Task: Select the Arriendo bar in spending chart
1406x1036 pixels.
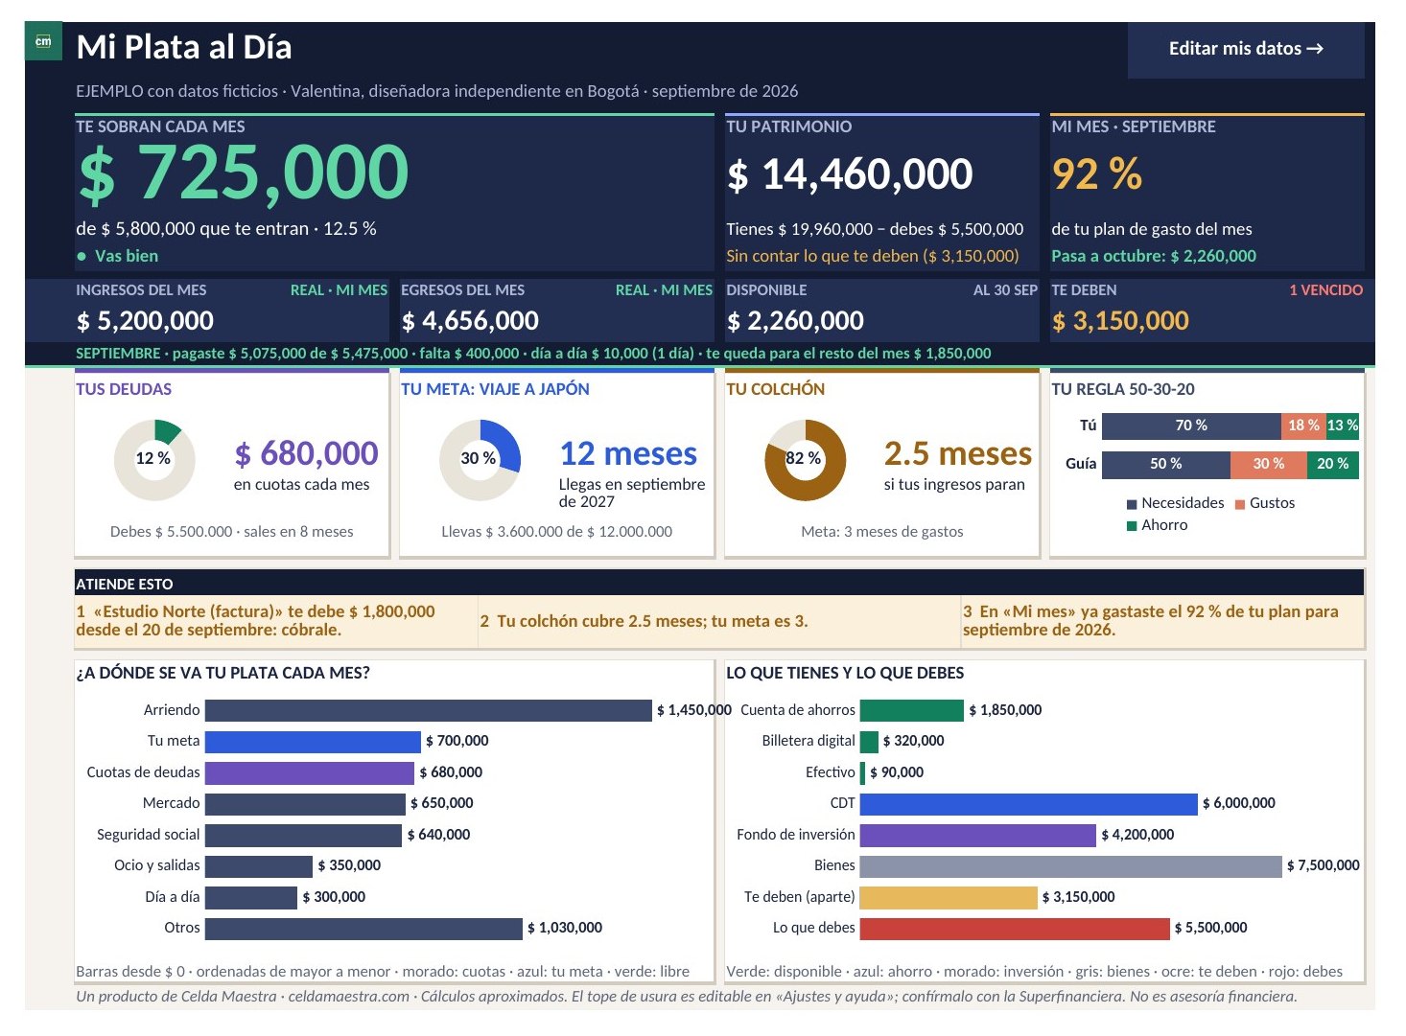Action: (x=428, y=710)
